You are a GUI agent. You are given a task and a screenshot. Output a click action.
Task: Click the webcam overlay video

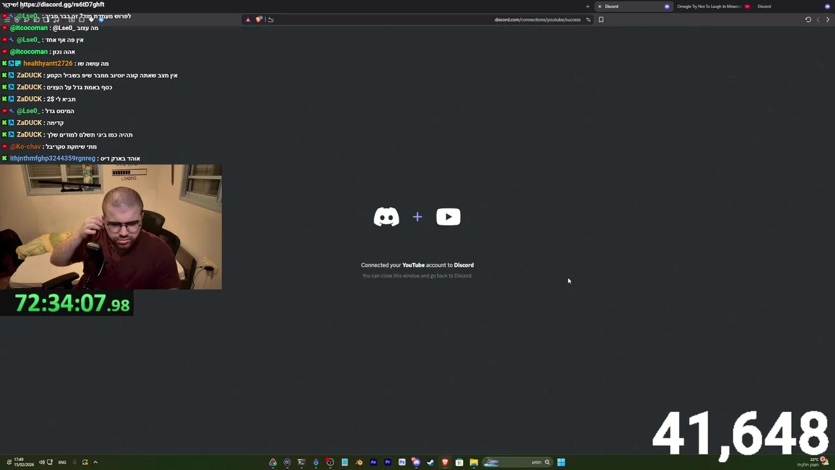click(x=111, y=227)
